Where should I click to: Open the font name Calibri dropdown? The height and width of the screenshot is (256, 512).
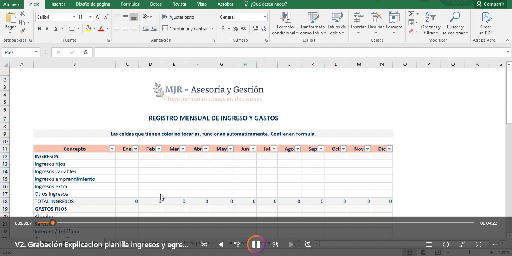tap(74, 17)
